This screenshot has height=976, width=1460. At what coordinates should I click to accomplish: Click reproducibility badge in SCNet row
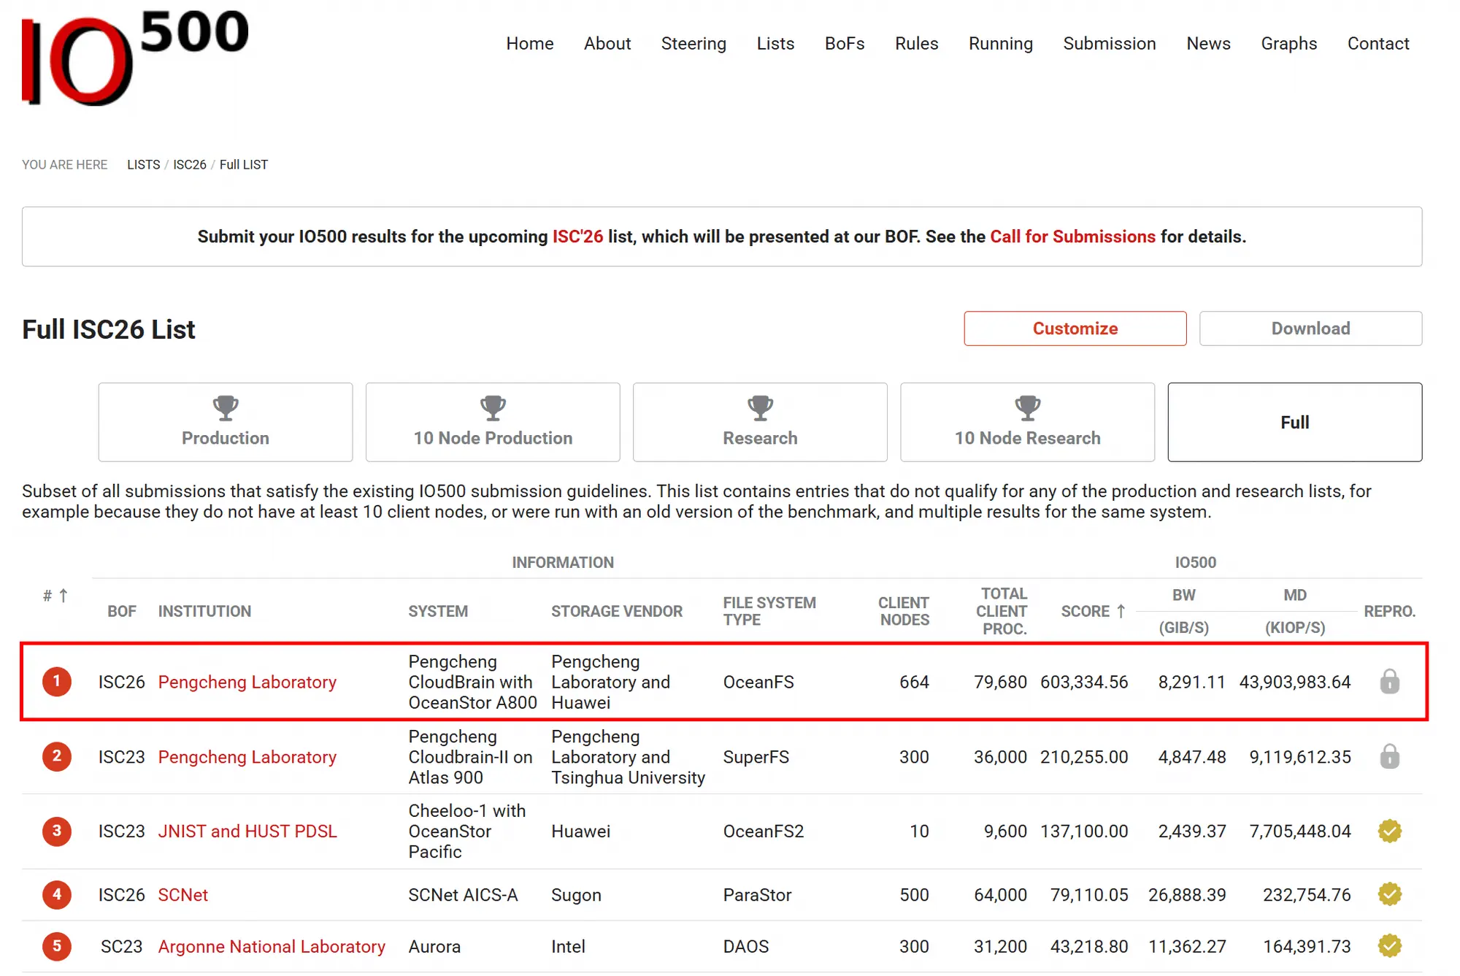(1389, 894)
